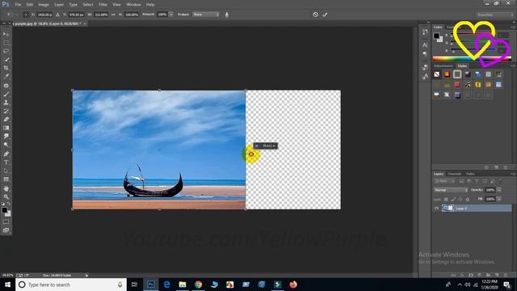Image resolution: width=517 pixels, height=291 pixels.
Task: Click the Amount value field
Action: pyautogui.click(x=162, y=15)
